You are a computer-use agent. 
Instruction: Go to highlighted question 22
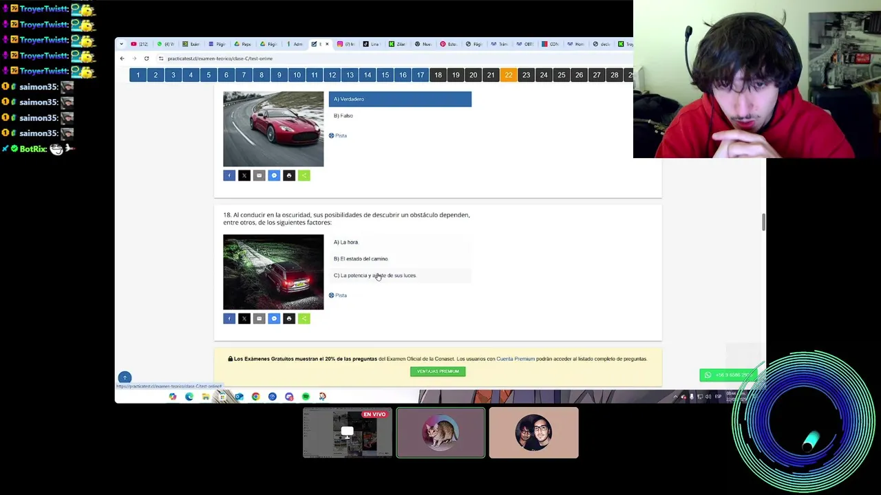508,75
